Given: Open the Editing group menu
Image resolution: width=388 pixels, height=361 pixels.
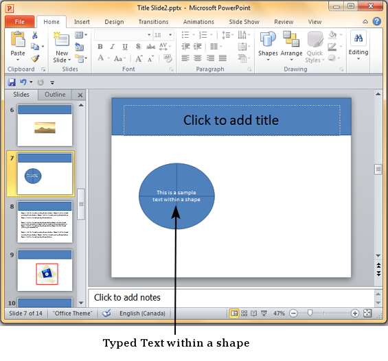Looking at the screenshot, I should (358, 45).
